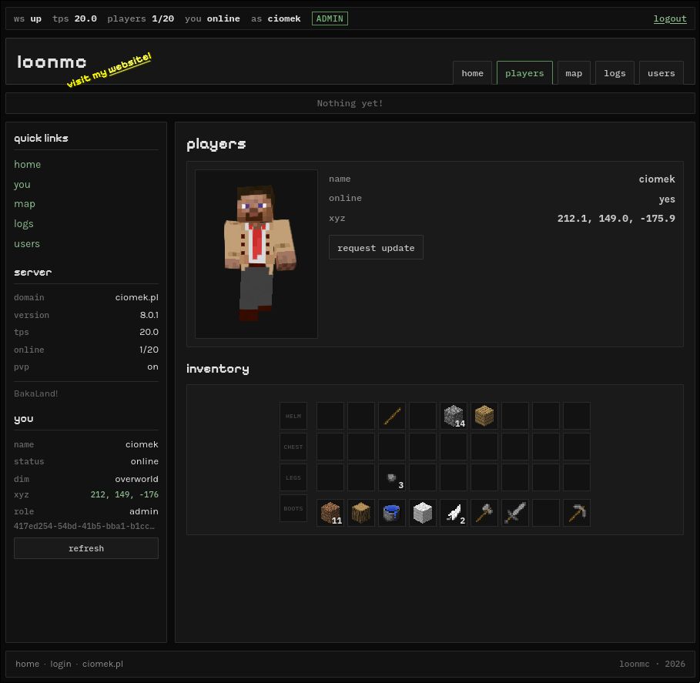Open the map tab

574,73
